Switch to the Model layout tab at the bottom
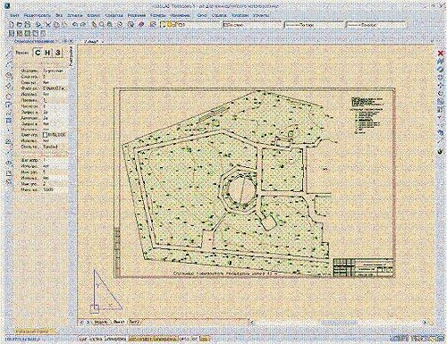 [101, 322]
